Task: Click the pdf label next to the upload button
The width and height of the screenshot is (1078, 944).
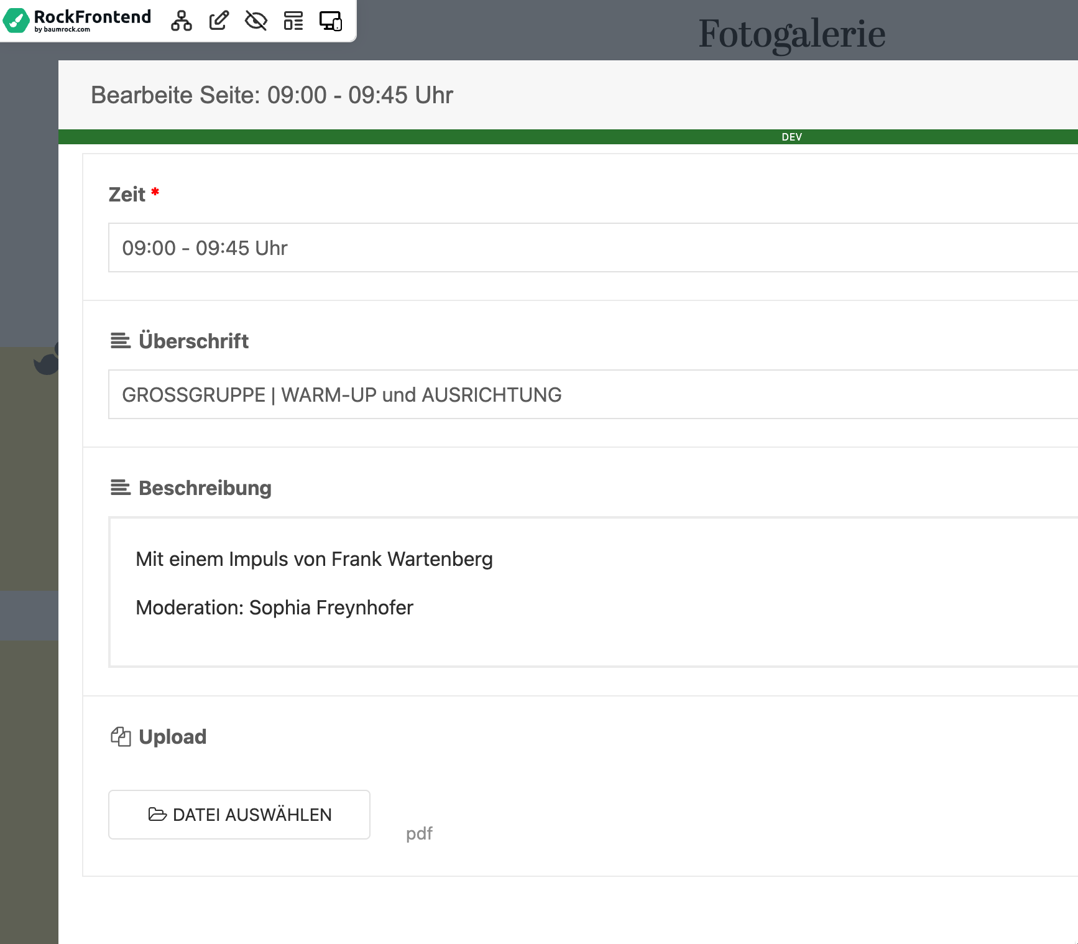Action: 420,833
